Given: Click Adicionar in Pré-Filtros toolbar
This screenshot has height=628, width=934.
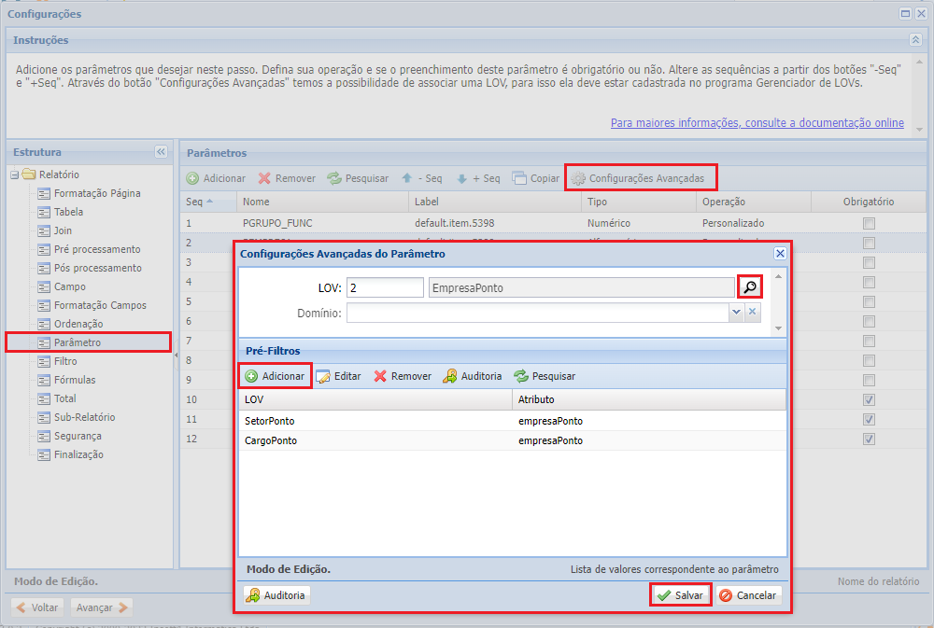Looking at the screenshot, I should point(274,376).
